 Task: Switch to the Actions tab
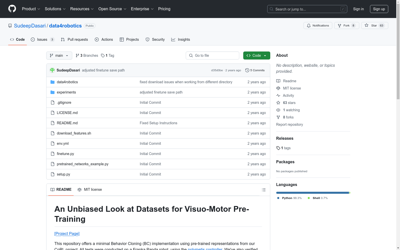point(104,39)
